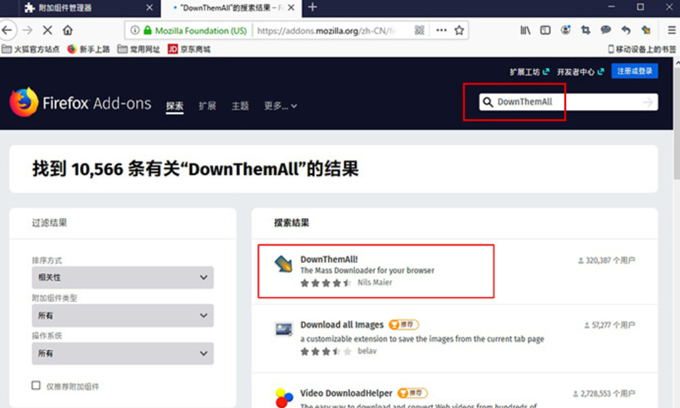The image size is (680, 408).
Task: Open the 附加组件类型 dropdown
Action: (x=123, y=315)
